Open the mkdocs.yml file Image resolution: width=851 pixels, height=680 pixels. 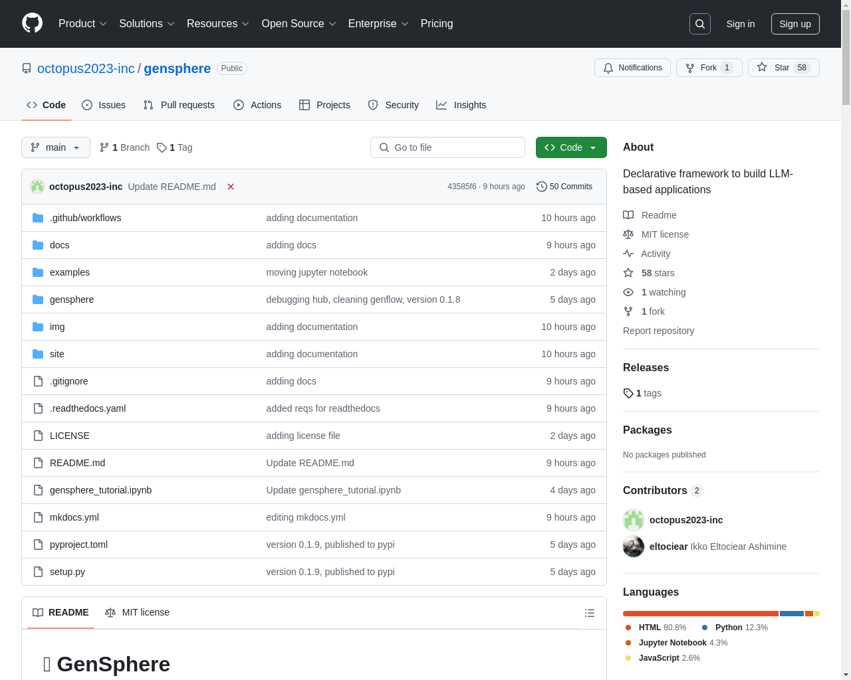[x=74, y=517]
